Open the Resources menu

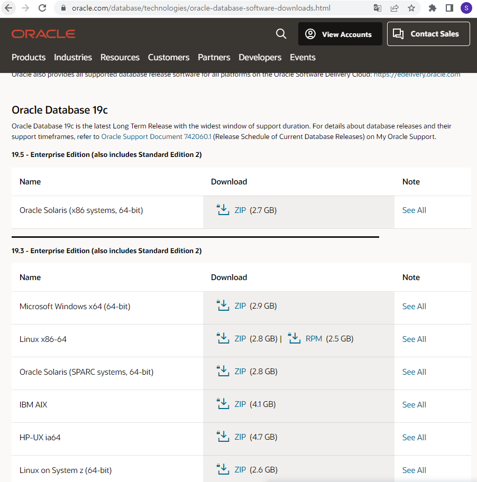coord(120,57)
